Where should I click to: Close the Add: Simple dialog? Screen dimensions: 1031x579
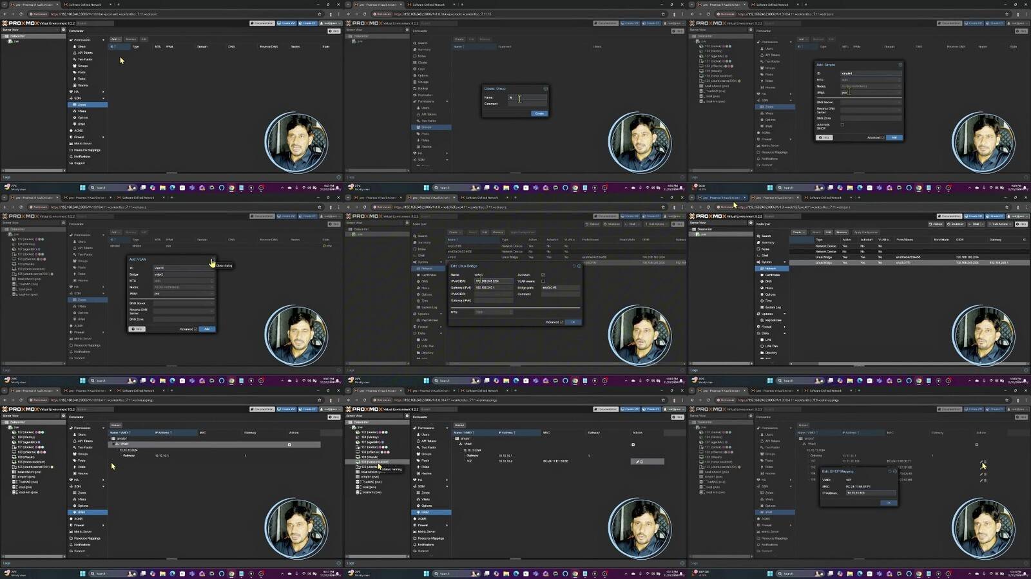[900, 64]
